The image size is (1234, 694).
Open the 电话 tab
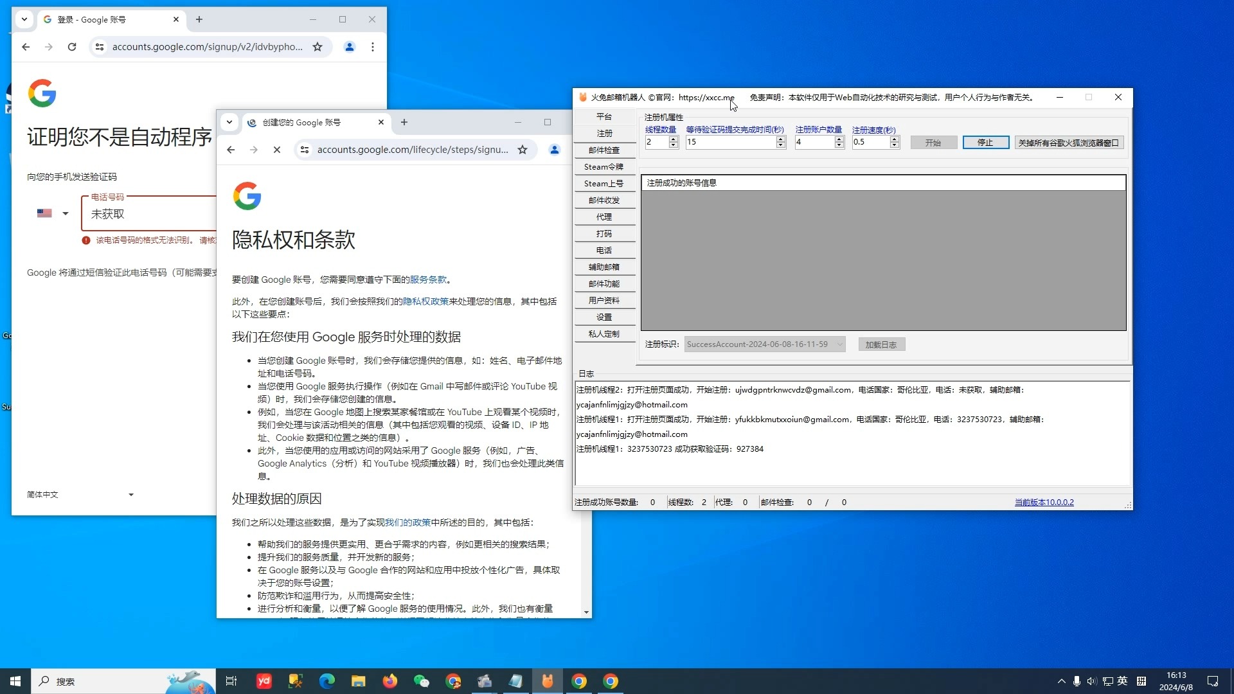tap(604, 251)
